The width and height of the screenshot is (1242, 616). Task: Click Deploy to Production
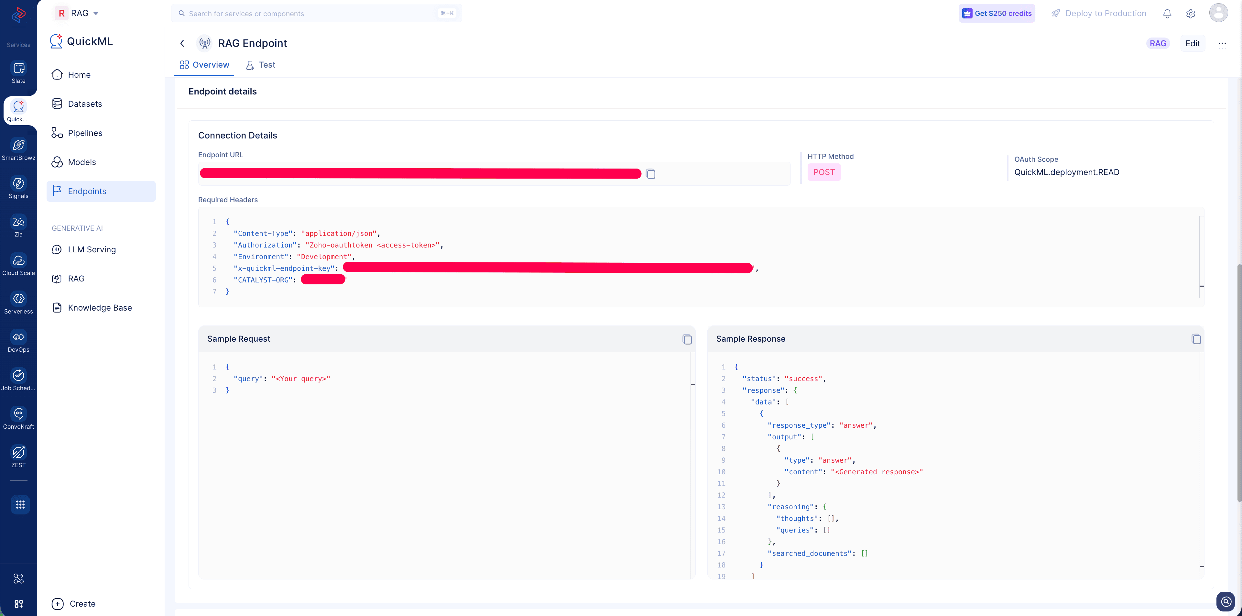point(1099,14)
